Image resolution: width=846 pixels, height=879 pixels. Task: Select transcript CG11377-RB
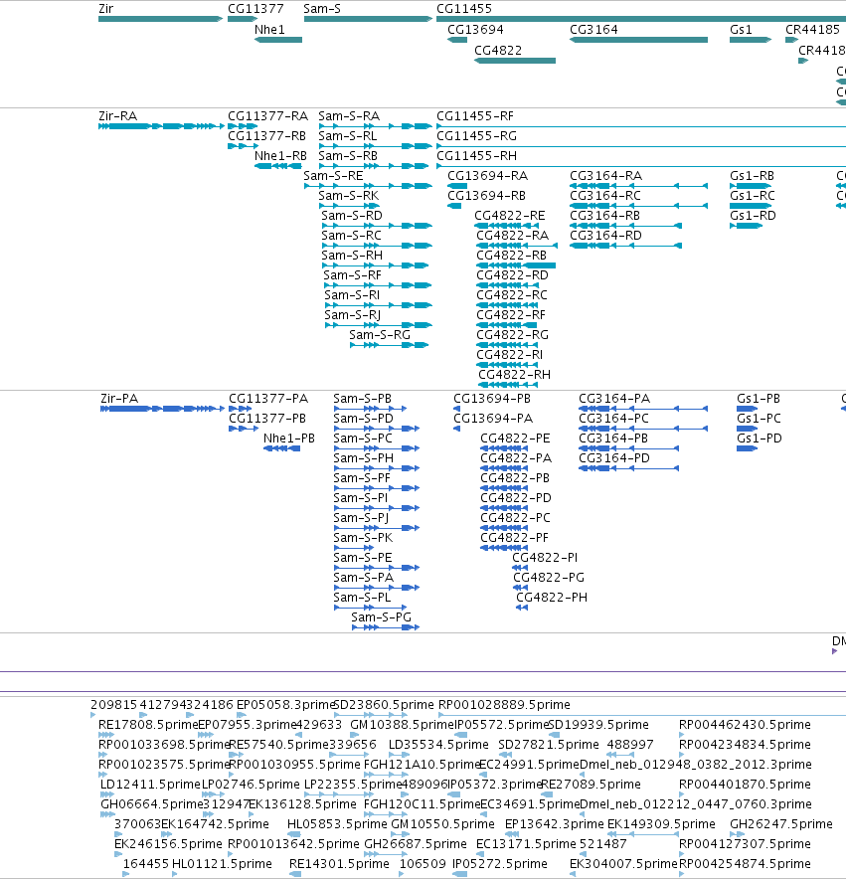[x=243, y=146]
